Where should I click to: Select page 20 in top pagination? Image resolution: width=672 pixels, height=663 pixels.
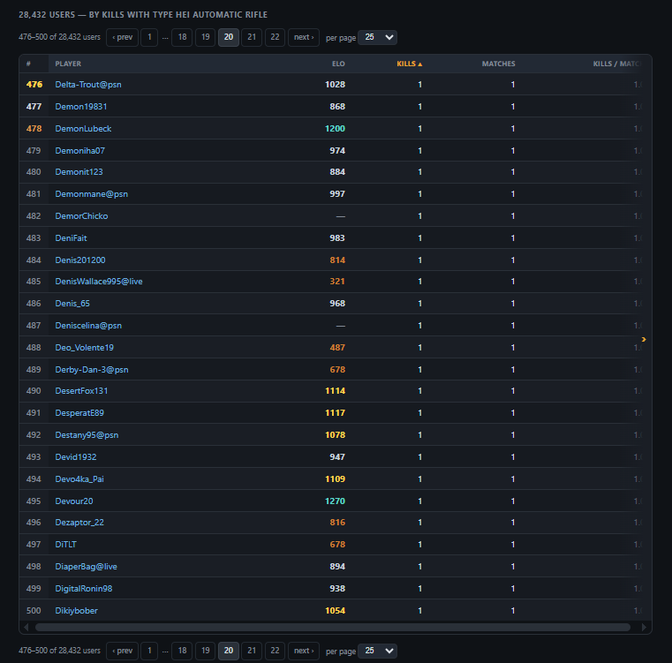[x=229, y=37]
